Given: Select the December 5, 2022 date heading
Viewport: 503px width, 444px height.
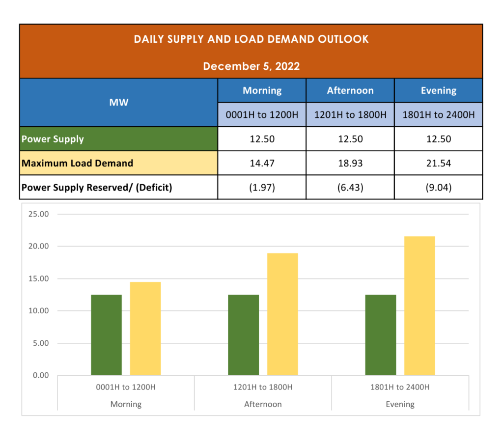Looking at the screenshot, I should pyautogui.click(x=251, y=66).
